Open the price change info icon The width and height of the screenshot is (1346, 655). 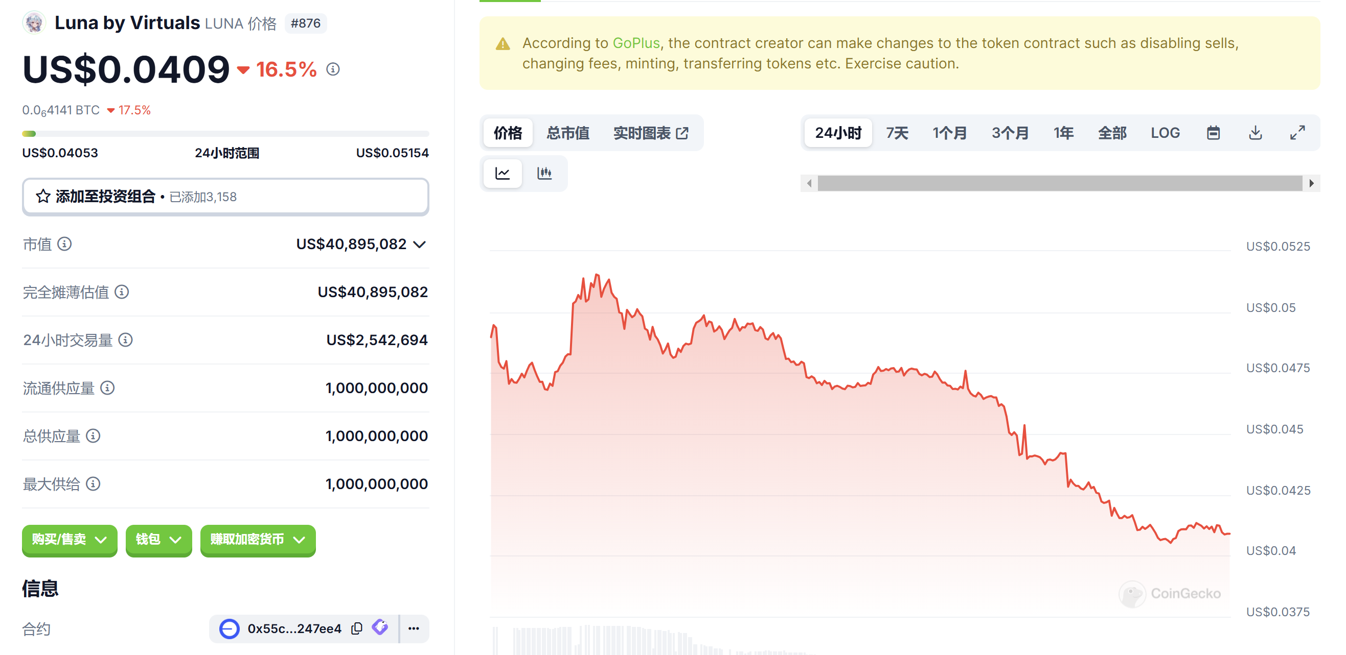coord(333,69)
